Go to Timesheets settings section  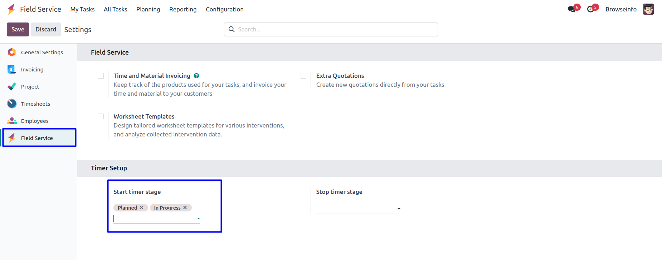pyautogui.click(x=35, y=104)
